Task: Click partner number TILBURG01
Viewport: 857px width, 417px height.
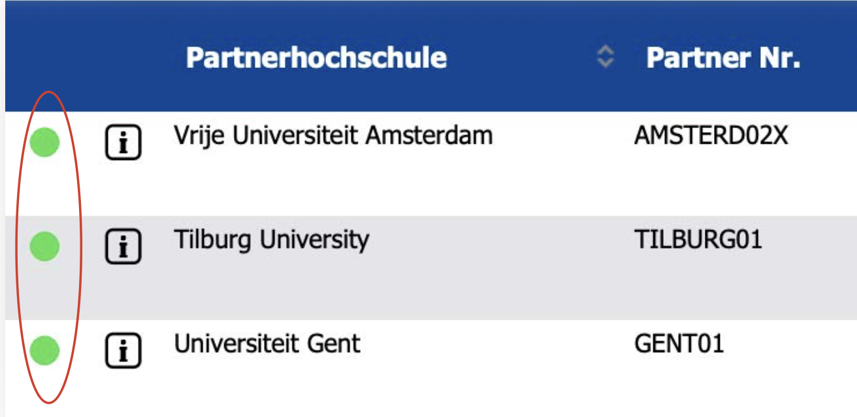Action: pos(698,240)
